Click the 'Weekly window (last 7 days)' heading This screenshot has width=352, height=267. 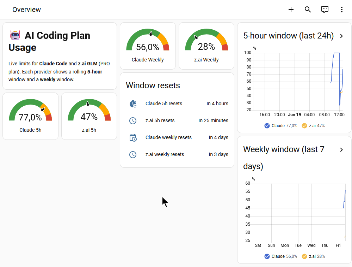[x=284, y=158]
